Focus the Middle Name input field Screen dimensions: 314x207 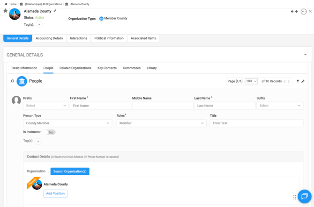163,106
